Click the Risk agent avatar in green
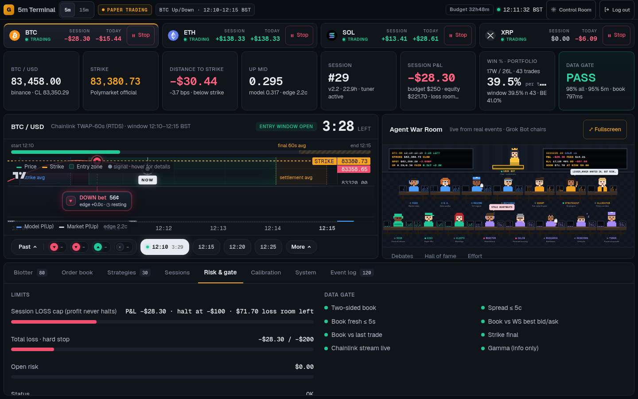This screenshot has width=638, height=399. click(x=398, y=220)
